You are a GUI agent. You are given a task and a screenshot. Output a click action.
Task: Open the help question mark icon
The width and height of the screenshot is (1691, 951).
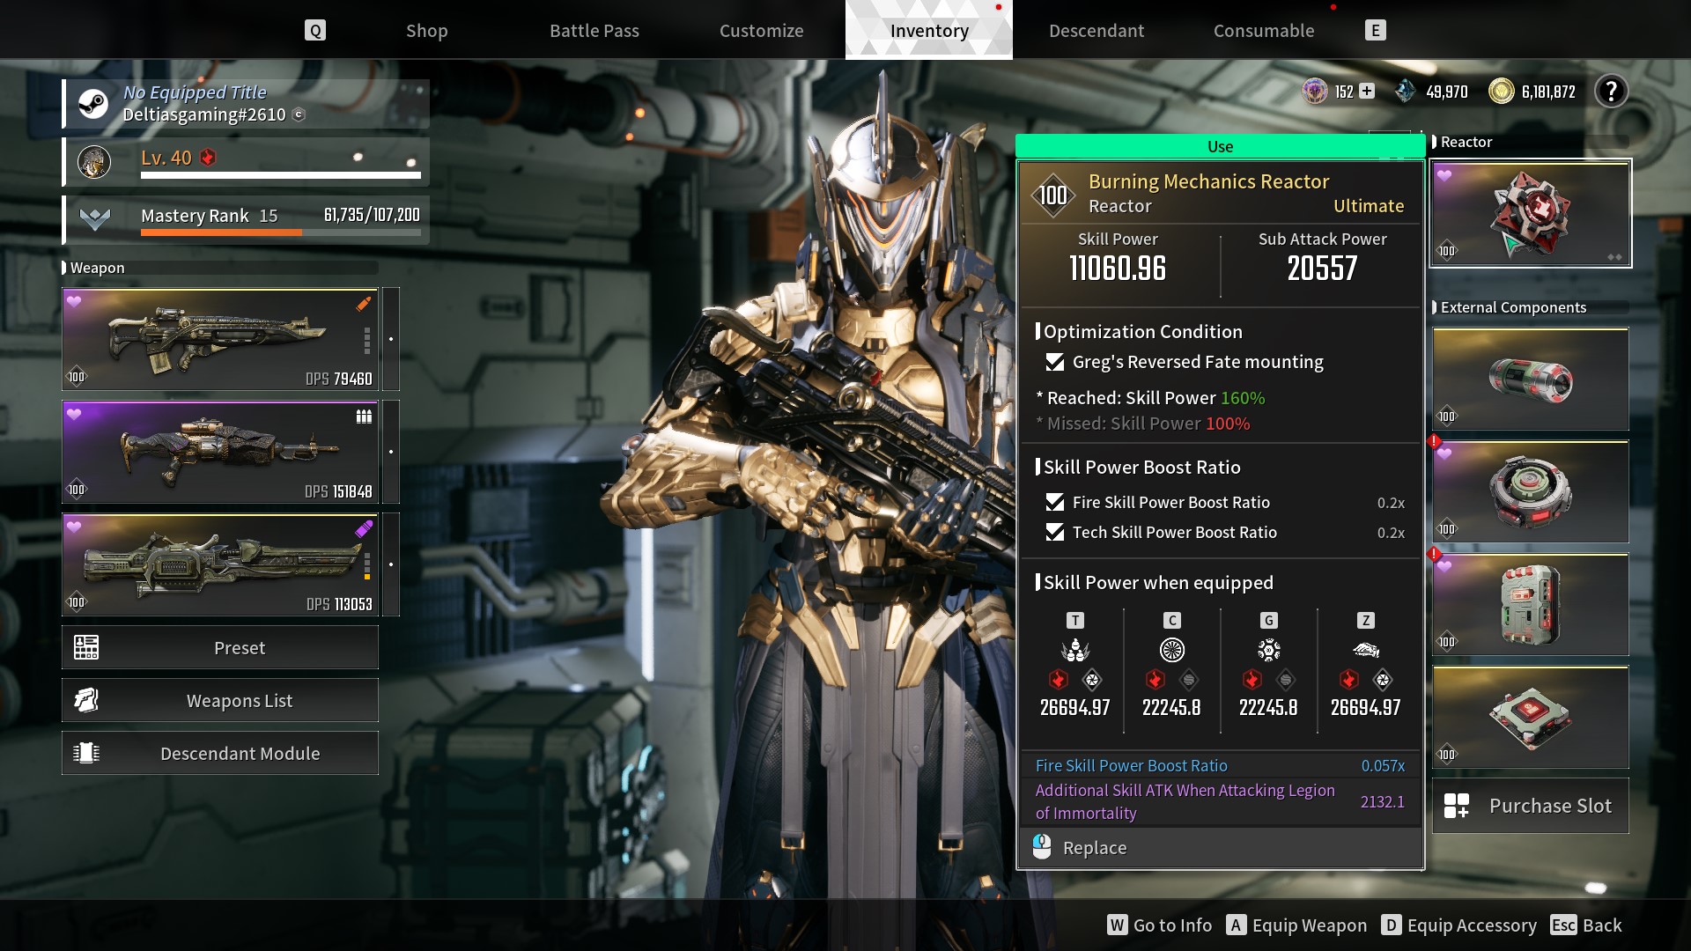tap(1611, 91)
